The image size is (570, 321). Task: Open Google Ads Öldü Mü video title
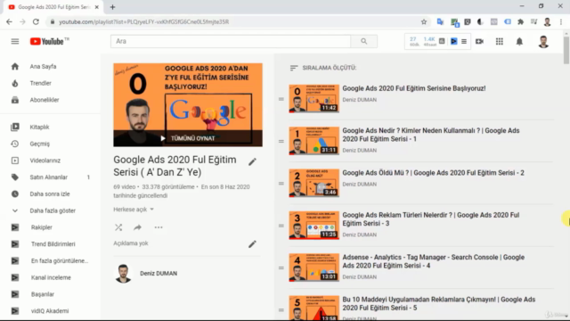click(x=433, y=173)
